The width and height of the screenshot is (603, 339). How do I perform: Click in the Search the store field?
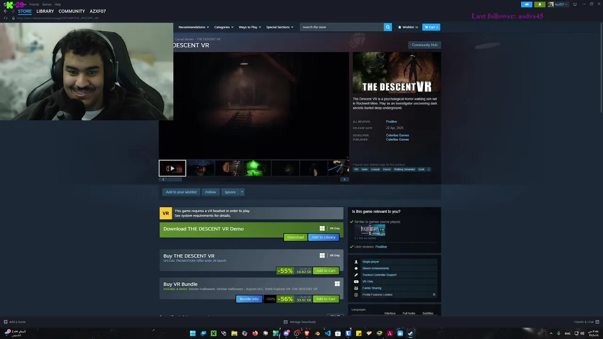(x=342, y=27)
